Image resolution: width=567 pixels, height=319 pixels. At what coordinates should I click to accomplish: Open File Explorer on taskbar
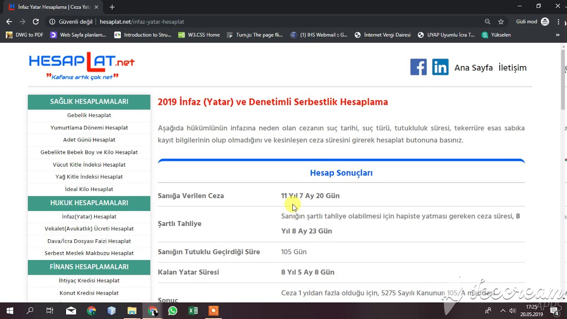coord(132,311)
